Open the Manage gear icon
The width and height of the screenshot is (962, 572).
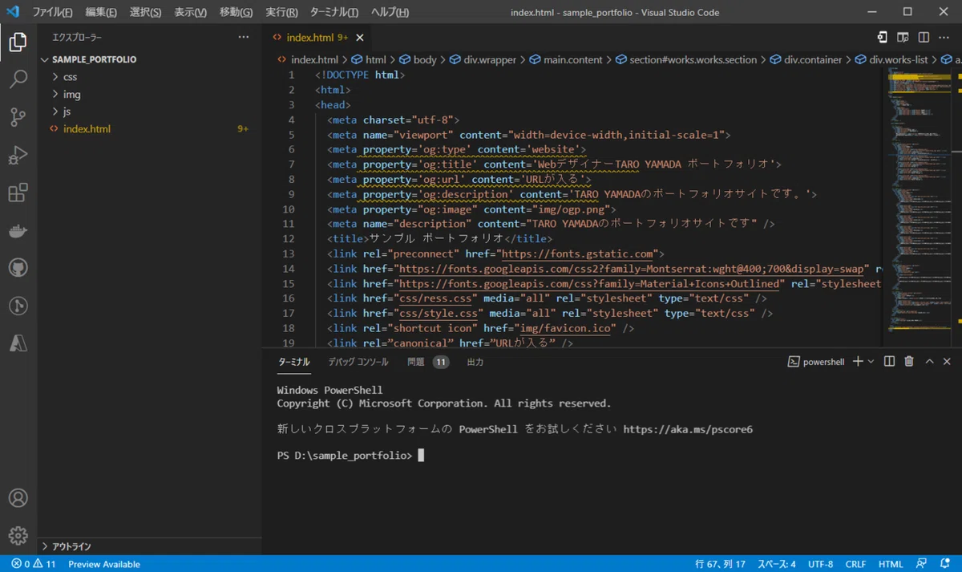(18, 536)
